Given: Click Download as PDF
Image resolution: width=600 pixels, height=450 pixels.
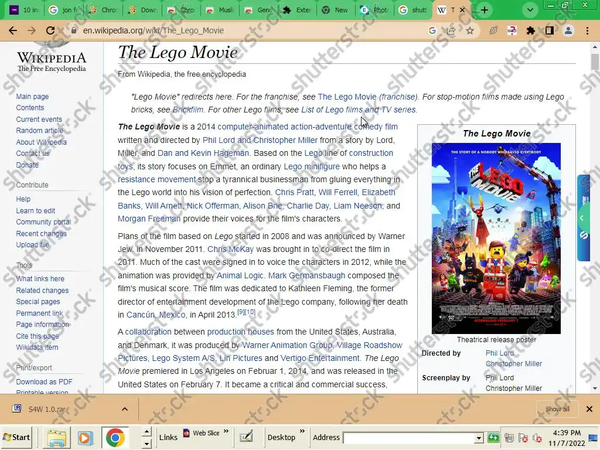Looking at the screenshot, I should point(44,381).
